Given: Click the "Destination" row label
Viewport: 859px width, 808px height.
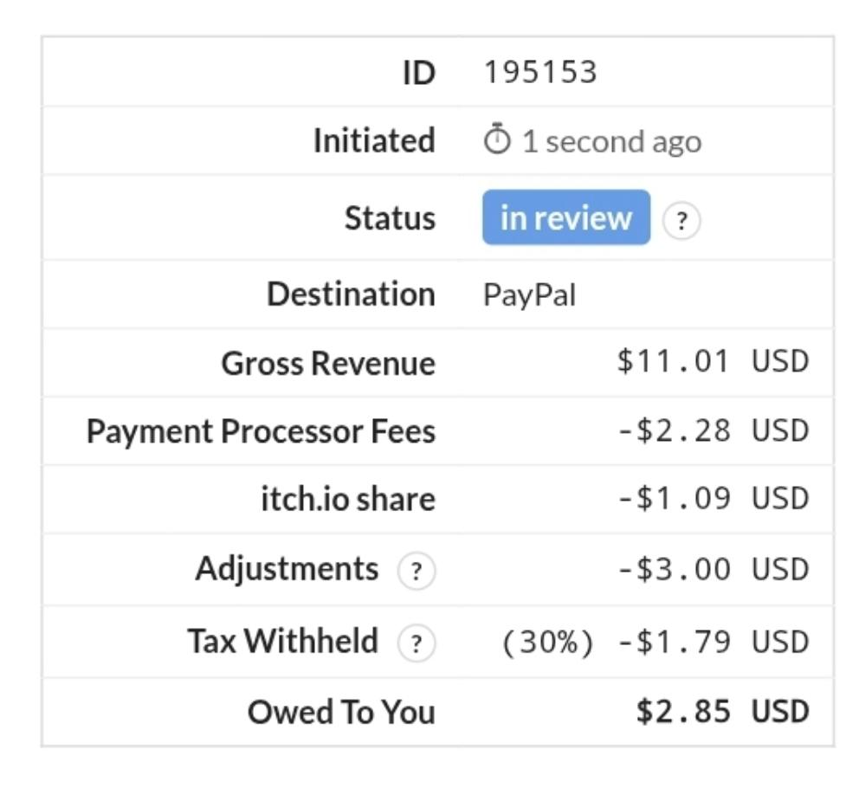Looking at the screenshot, I should point(351,294).
